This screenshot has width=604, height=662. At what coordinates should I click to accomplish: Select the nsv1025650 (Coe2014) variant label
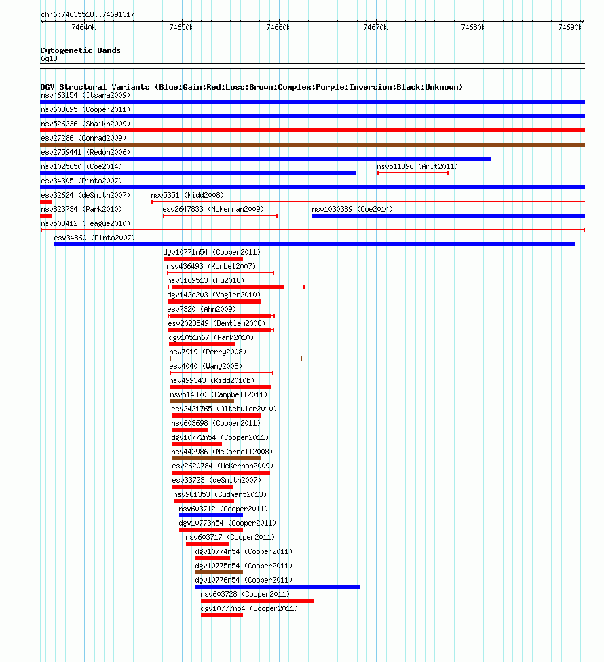pos(81,167)
